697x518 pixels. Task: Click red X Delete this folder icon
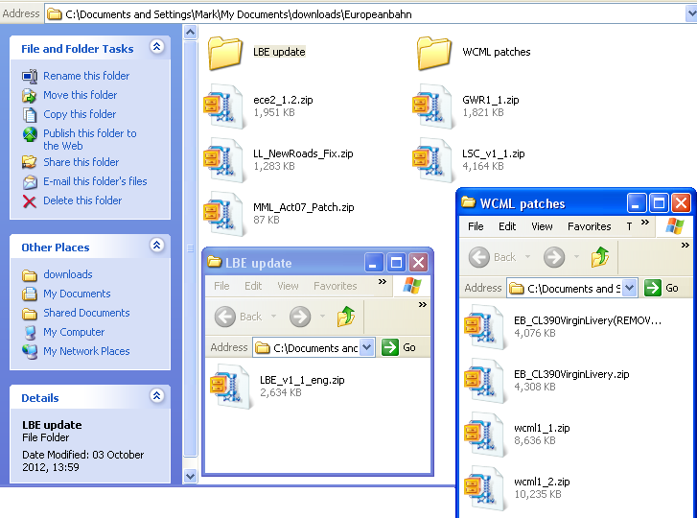click(30, 201)
